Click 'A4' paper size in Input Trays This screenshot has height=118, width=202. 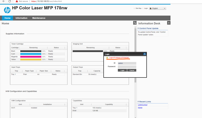(x=38, y=74)
